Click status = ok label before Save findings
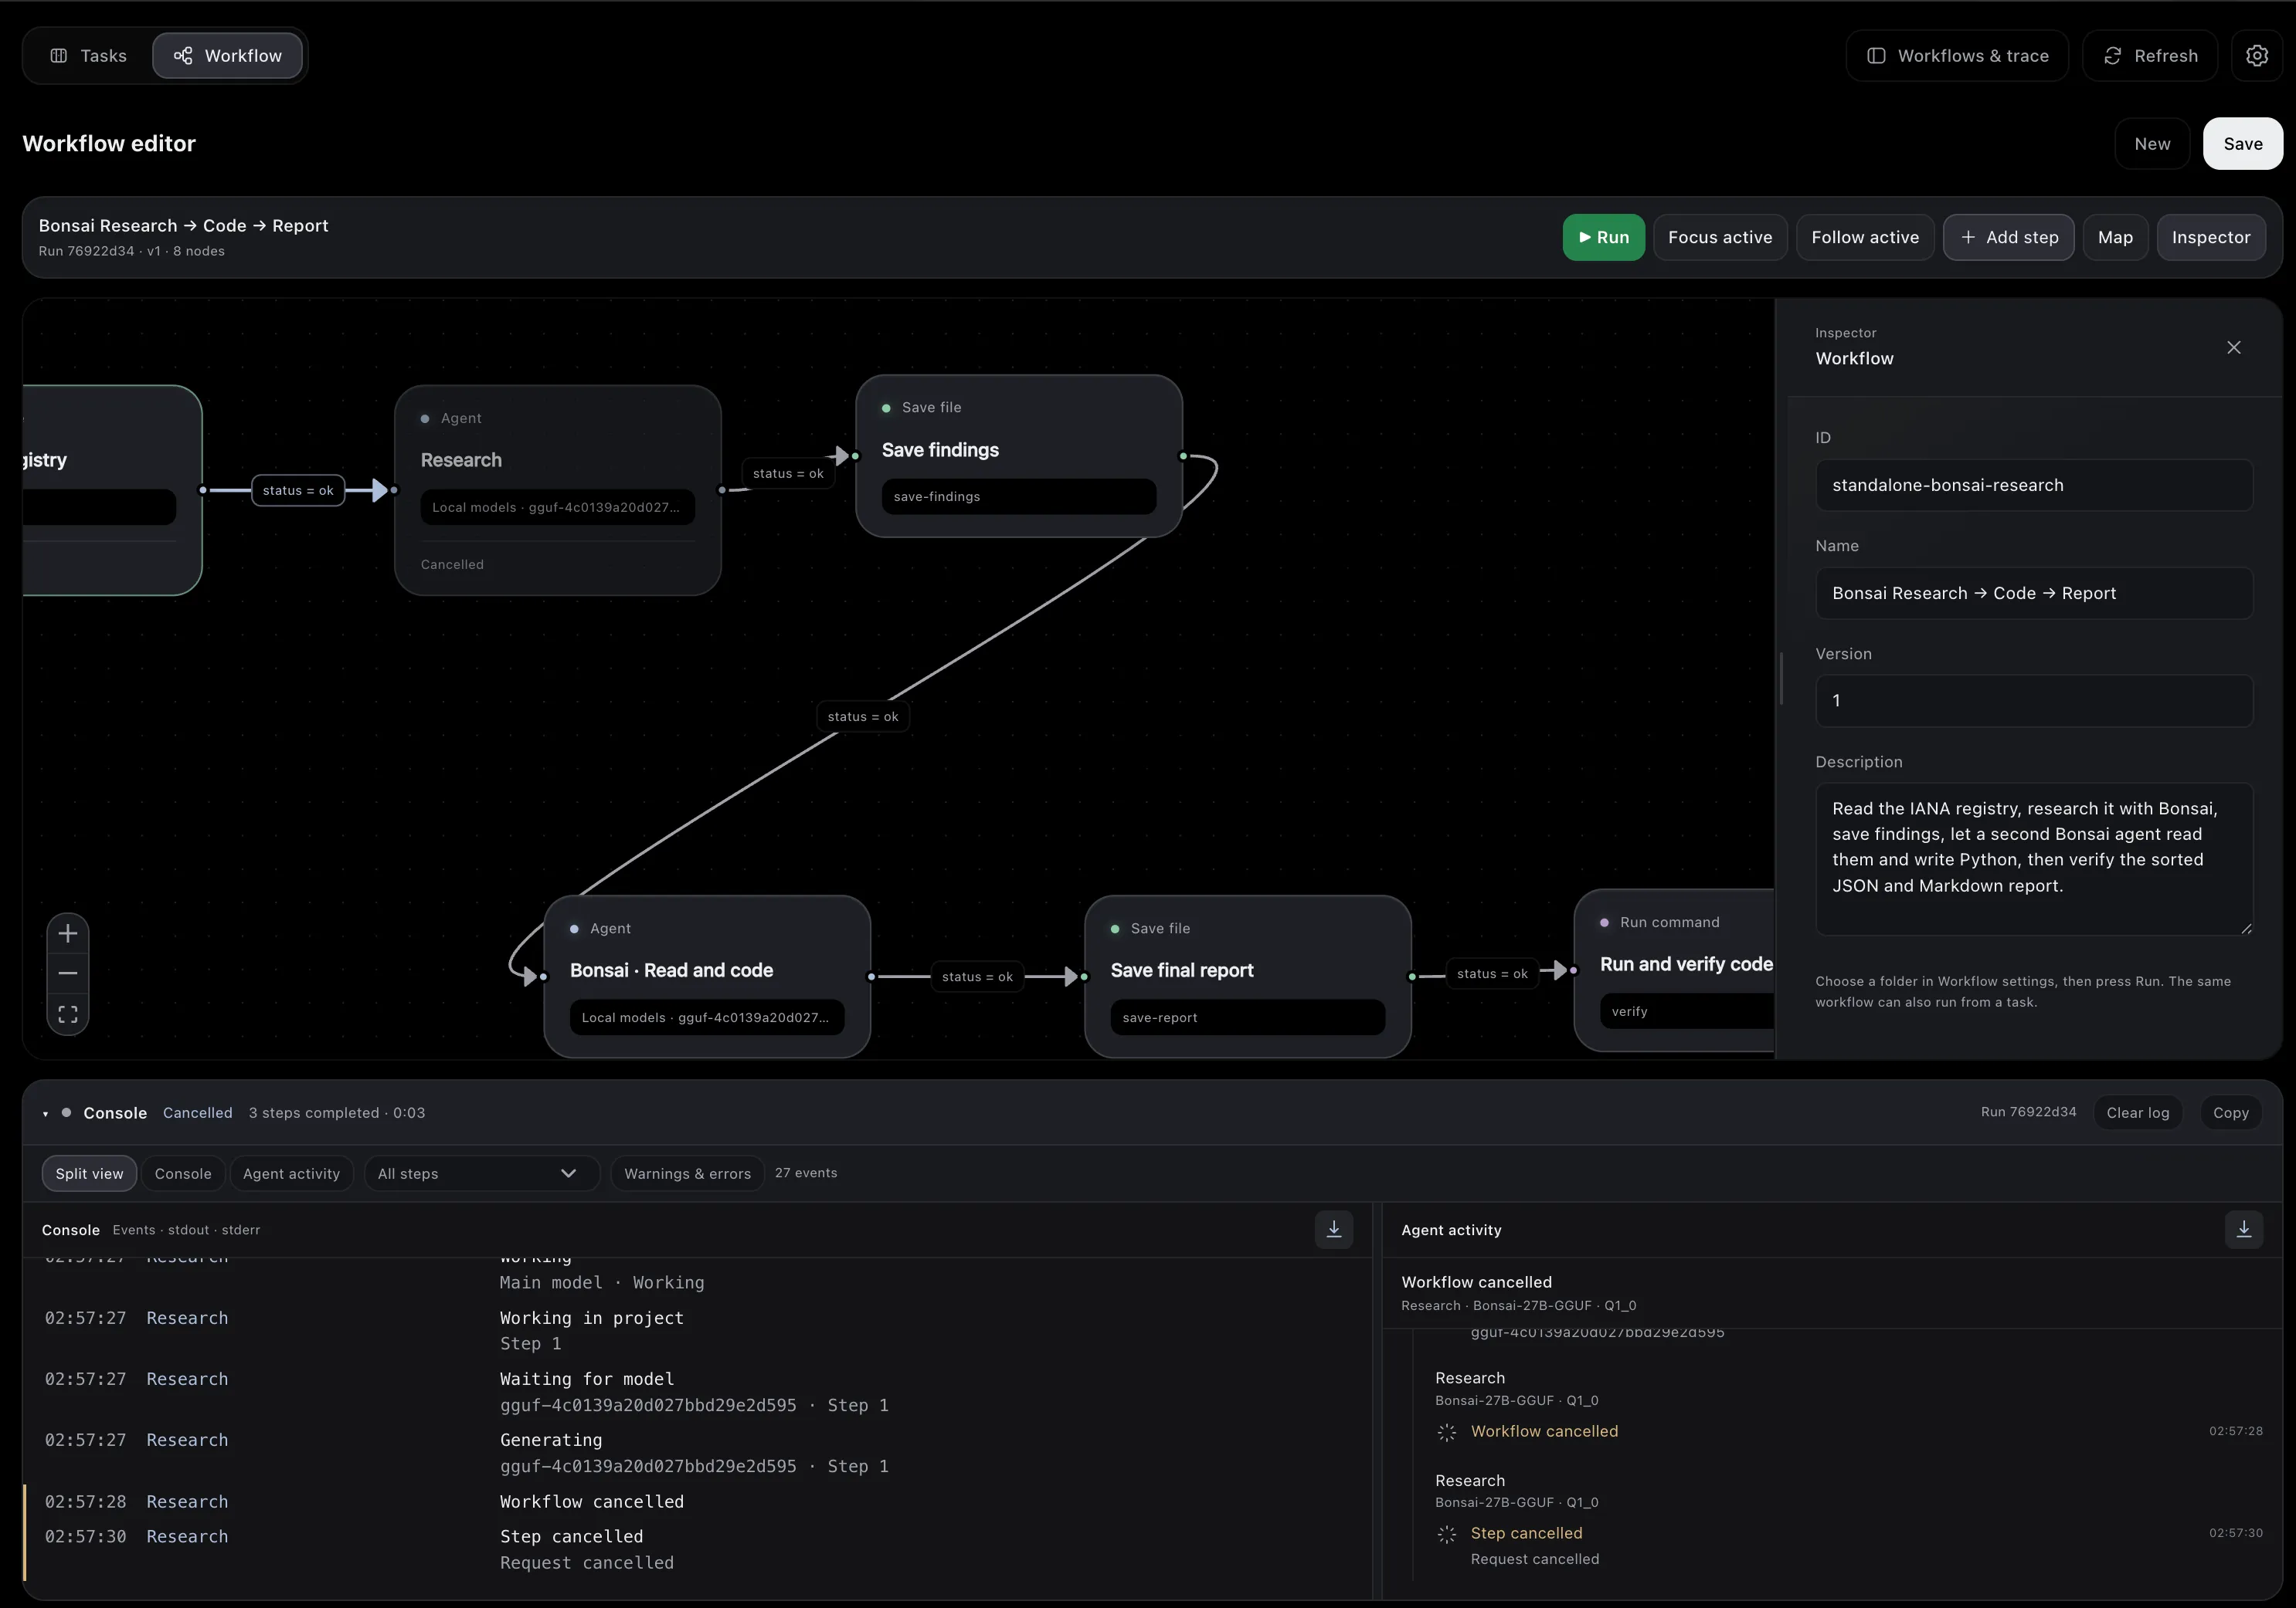This screenshot has width=2296, height=1608. click(x=788, y=474)
